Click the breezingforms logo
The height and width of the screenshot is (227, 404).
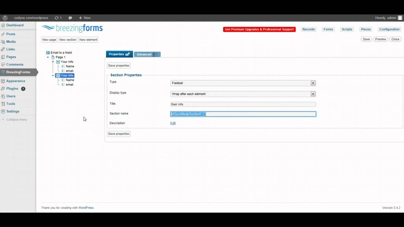tap(72, 28)
